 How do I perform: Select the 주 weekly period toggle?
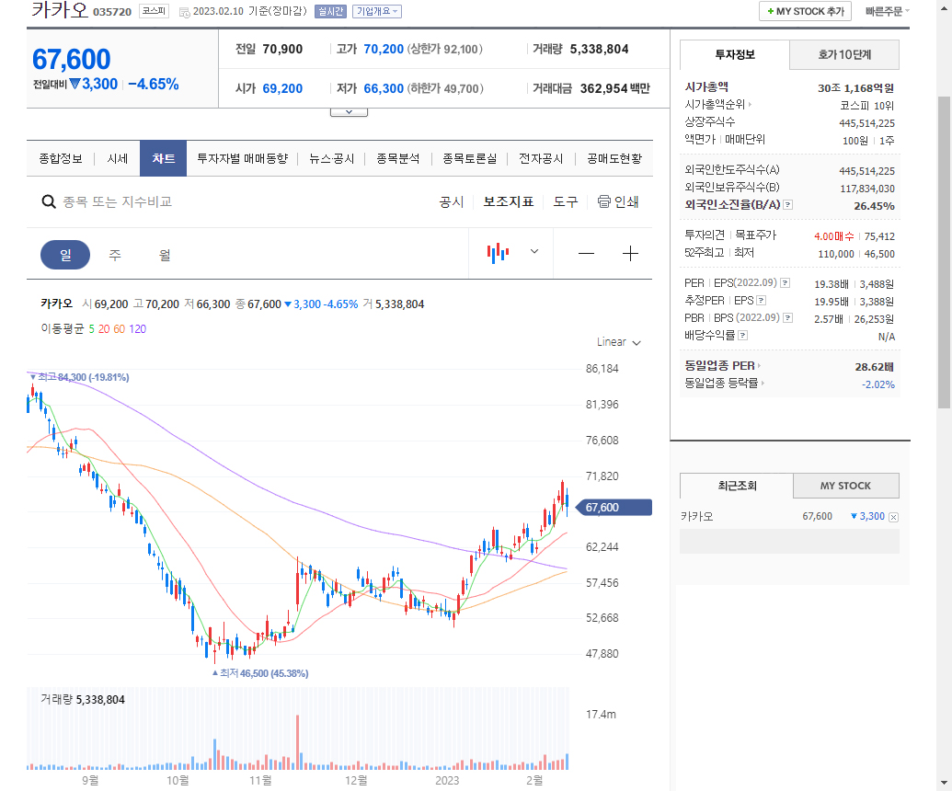click(115, 255)
